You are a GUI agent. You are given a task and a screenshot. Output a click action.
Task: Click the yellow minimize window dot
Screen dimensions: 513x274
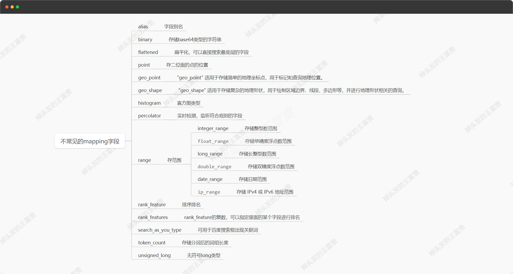12,7
